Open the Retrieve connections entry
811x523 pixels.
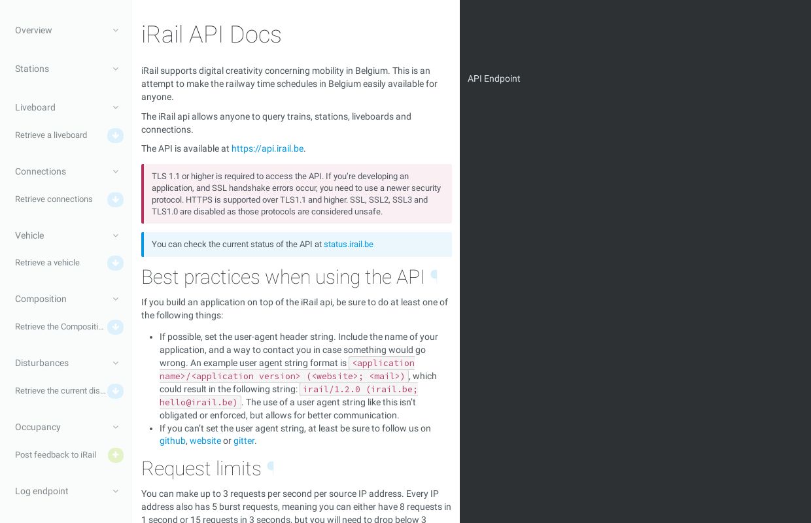(54, 199)
